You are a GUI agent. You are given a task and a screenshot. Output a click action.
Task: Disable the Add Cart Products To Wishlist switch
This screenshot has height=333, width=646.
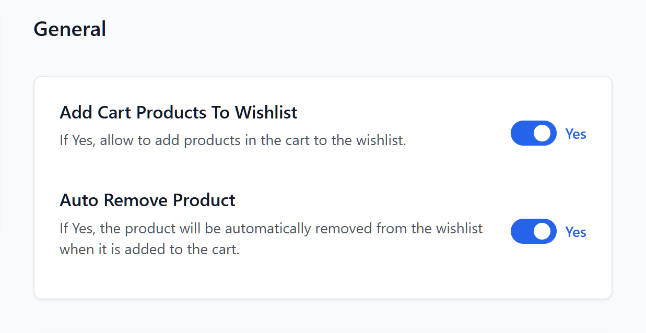[533, 133]
